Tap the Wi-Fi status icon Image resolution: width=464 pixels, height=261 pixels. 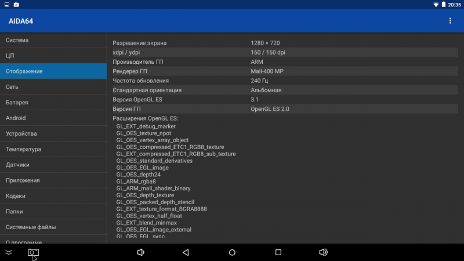pyautogui.click(x=436, y=5)
